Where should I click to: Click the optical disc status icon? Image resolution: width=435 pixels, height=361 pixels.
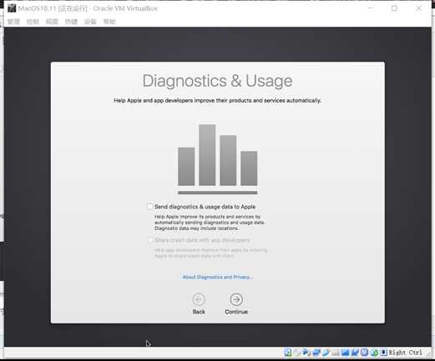click(297, 353)
